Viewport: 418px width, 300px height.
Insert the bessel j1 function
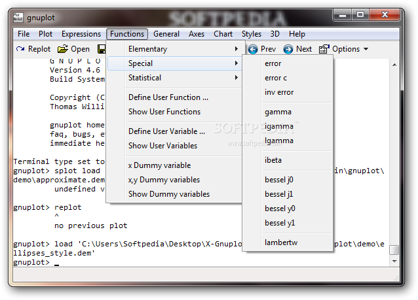coord(288,194)
